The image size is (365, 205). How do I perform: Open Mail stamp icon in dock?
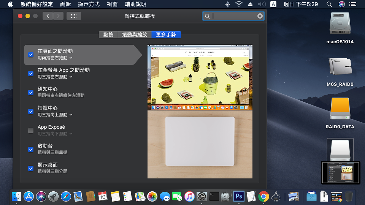click(x=78, y=197)
